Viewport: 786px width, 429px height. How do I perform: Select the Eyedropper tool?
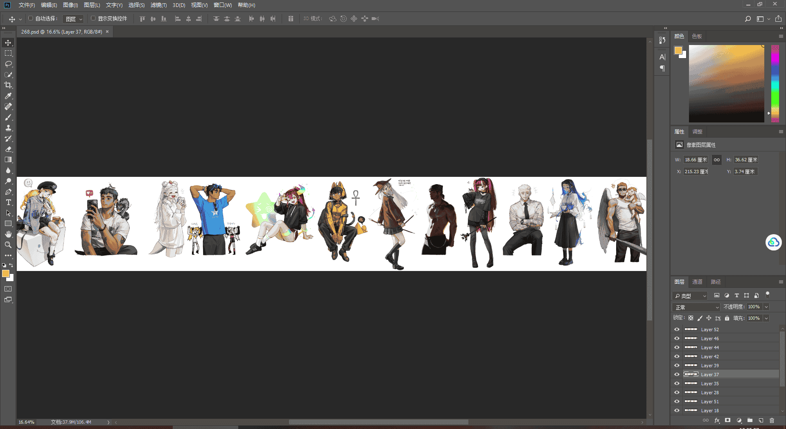tap(8, 96)
